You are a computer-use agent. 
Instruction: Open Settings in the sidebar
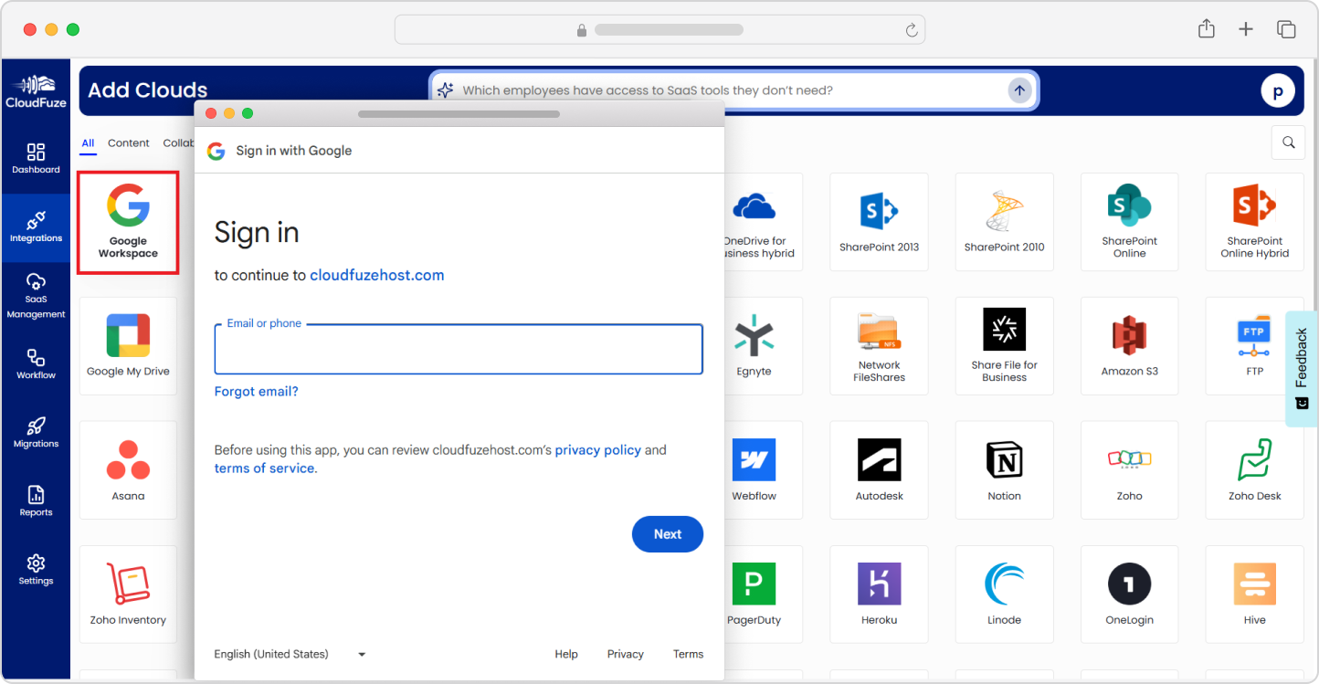tap(36, 569)
